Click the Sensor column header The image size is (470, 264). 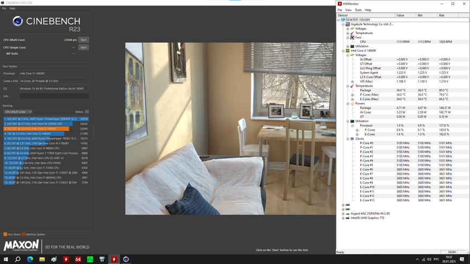coord(365,16)
